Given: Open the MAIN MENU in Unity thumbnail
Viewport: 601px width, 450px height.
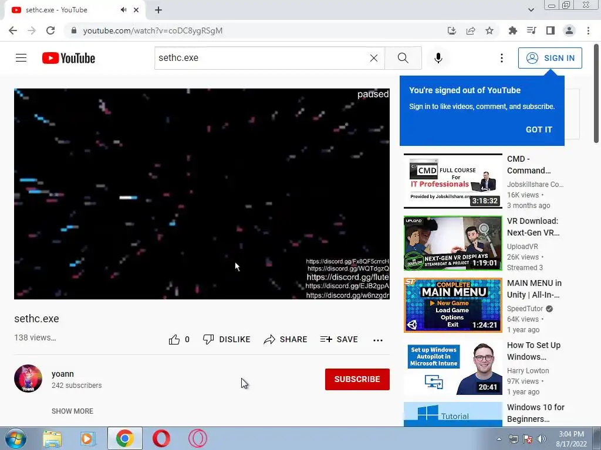Looking at the screenshot, I should click(x=453, y=305).
